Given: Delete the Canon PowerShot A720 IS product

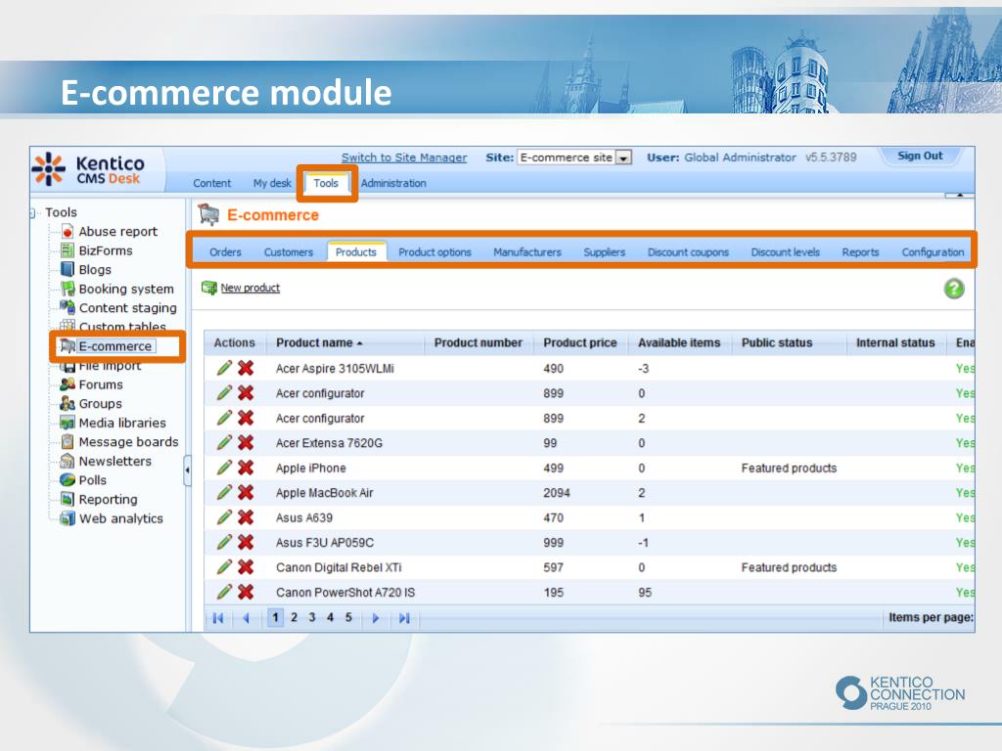Looking at the screenshot, I should pyautogui.click(x=246, y=592).
